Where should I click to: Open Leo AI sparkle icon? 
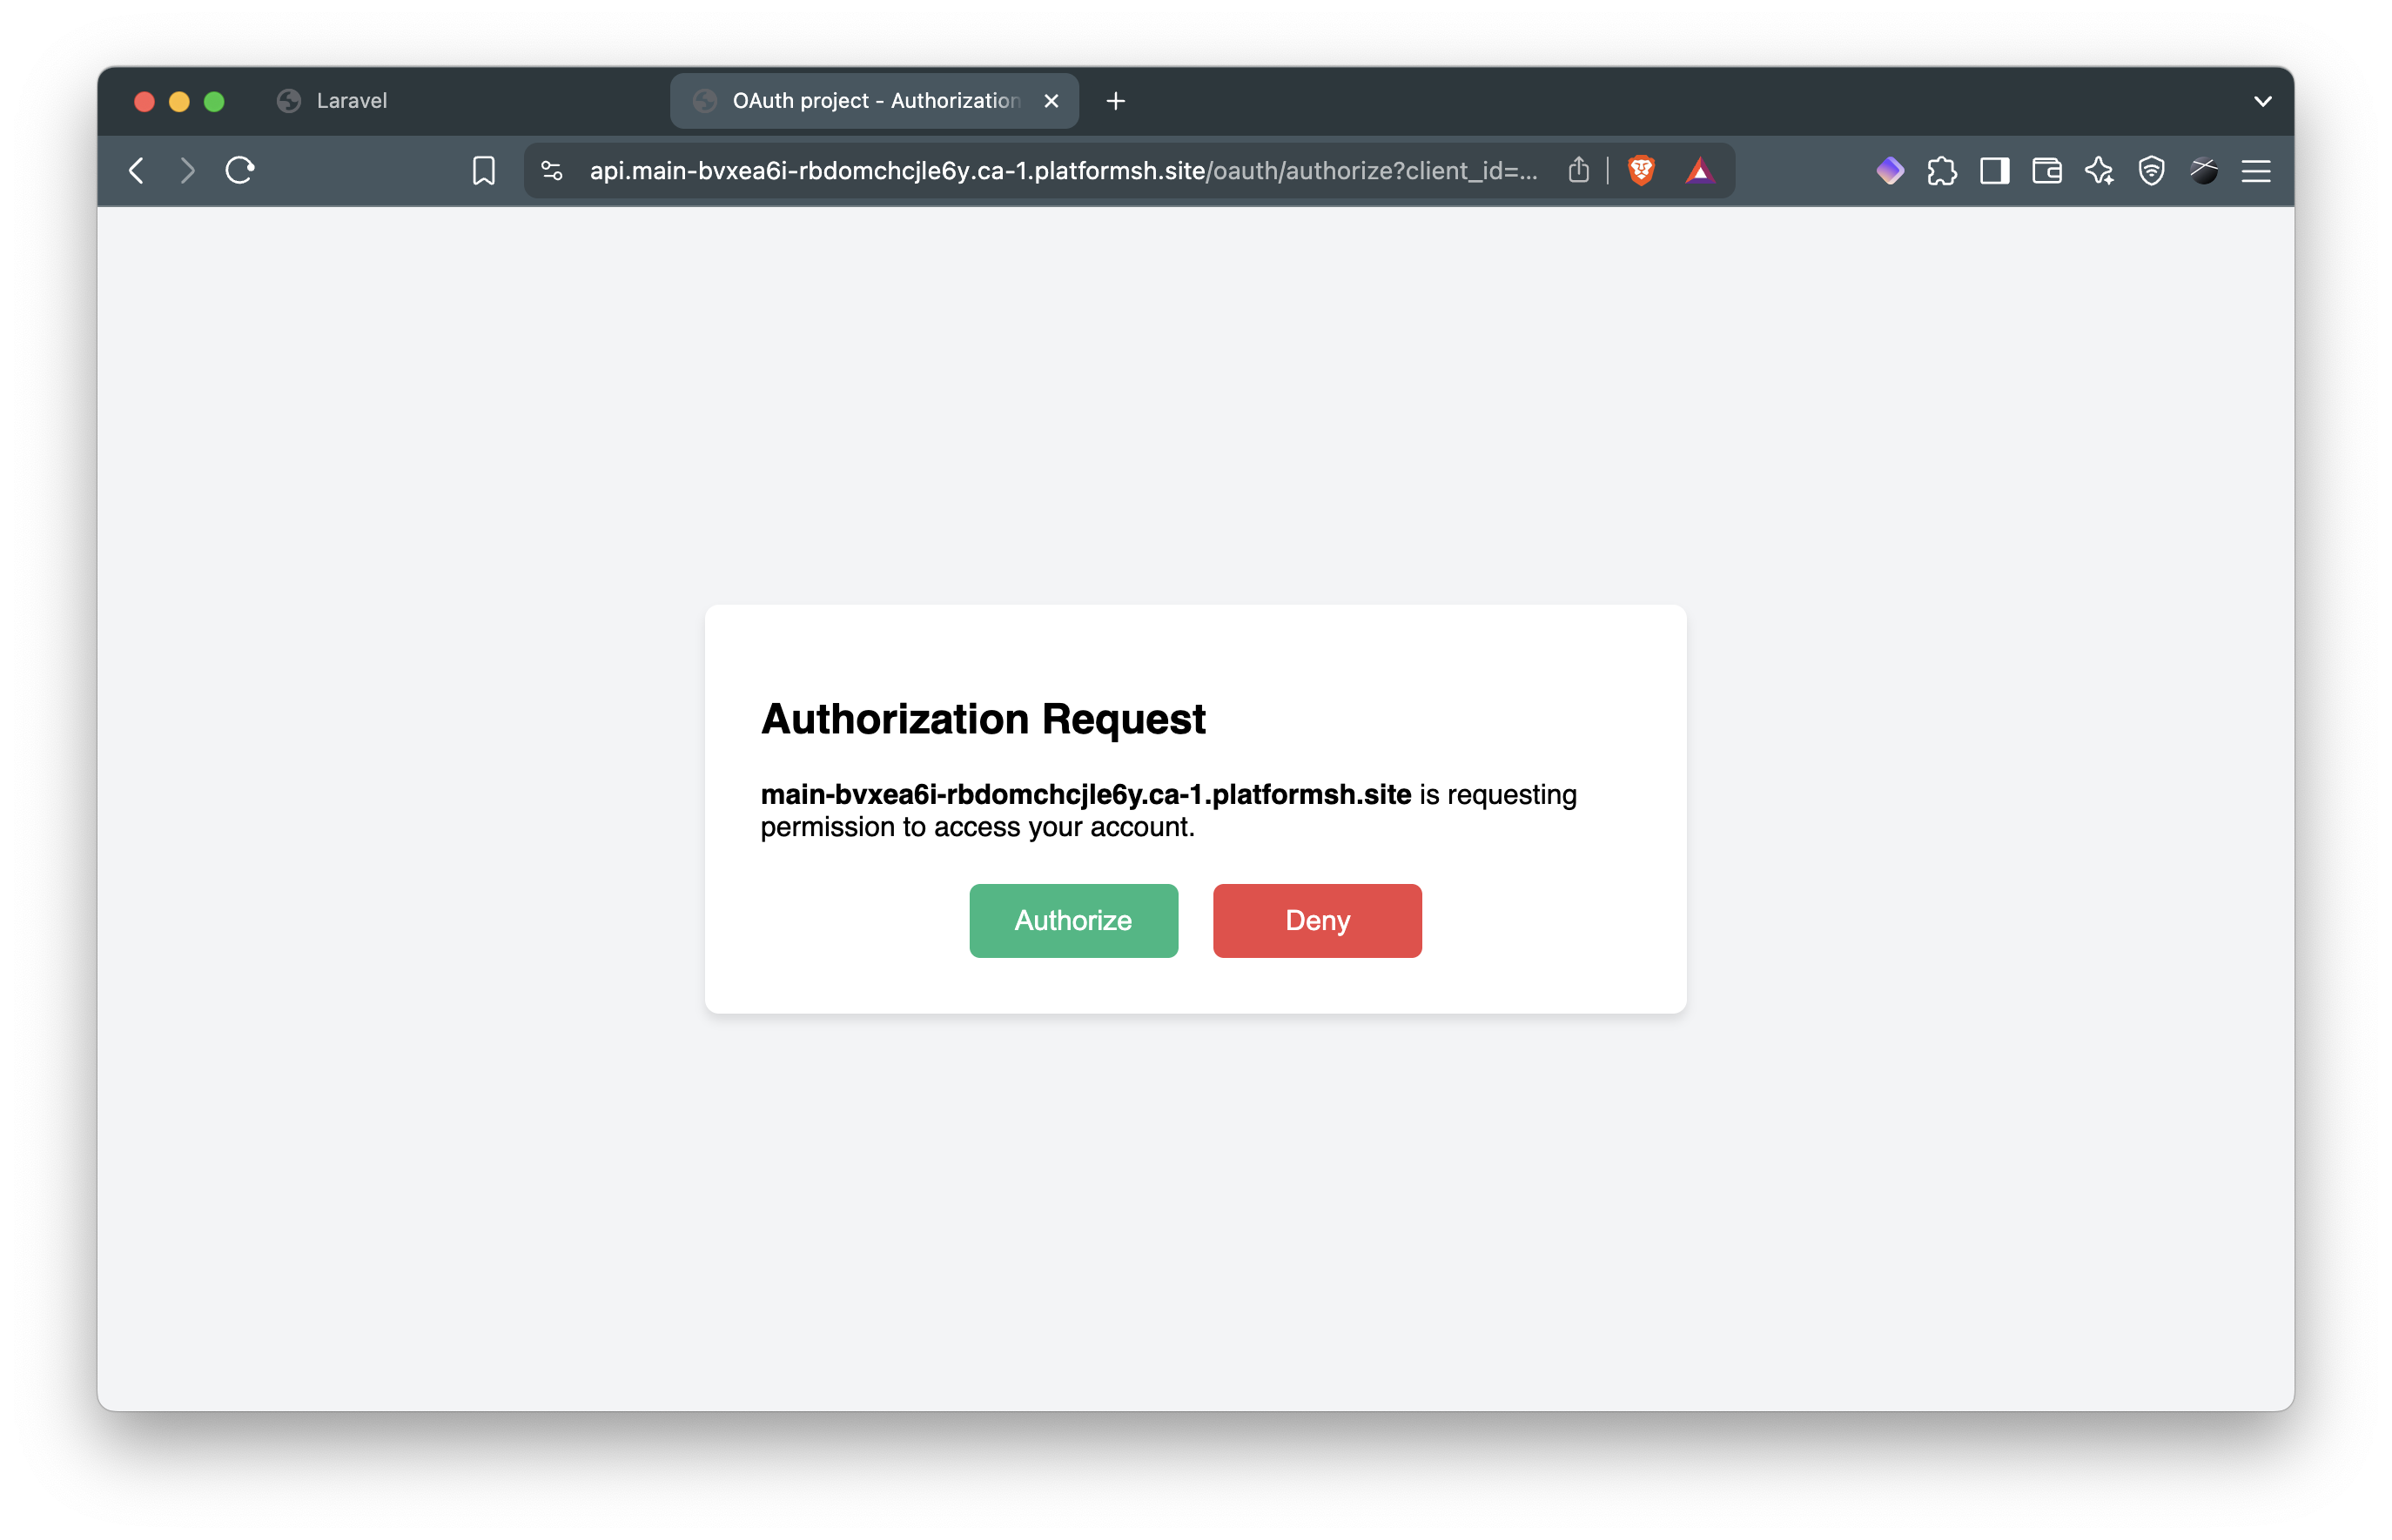tap(2099, 171)
